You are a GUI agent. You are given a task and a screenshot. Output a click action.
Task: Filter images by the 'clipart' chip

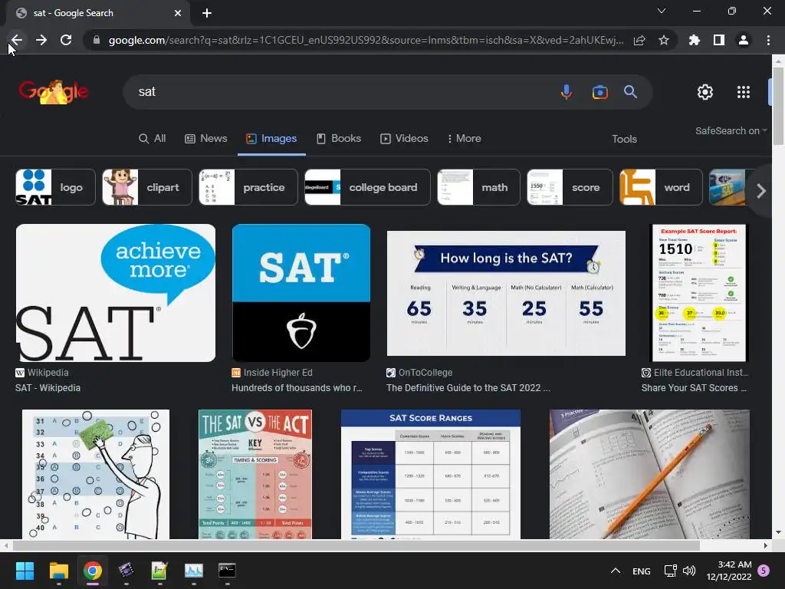(147, 187)
